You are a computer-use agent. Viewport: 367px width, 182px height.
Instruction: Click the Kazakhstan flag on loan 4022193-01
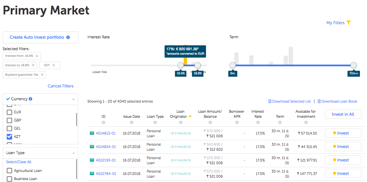(x=92, y=160)
